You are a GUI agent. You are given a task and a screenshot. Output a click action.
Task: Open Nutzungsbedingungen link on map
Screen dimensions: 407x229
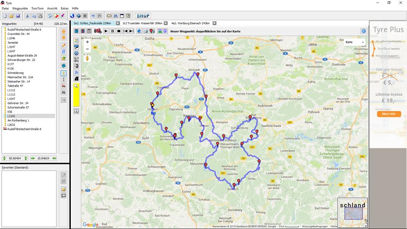click(315, 226)
